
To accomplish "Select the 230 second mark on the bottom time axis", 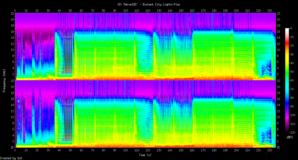I will (270, 150).
